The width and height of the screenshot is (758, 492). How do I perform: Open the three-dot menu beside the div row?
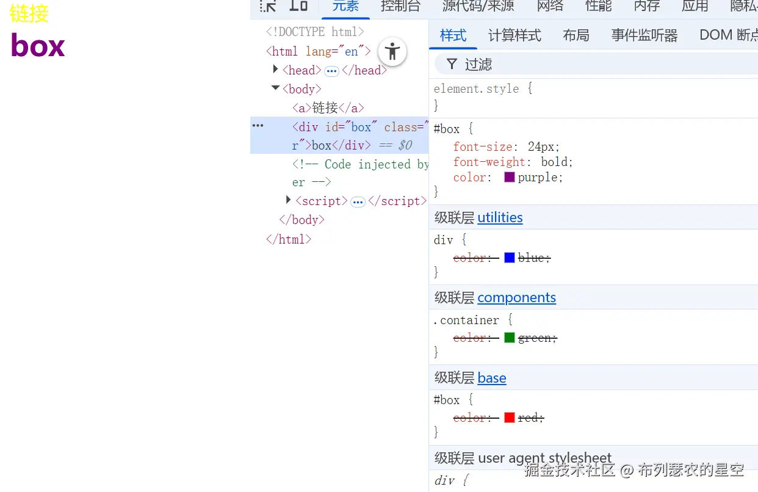258,126
